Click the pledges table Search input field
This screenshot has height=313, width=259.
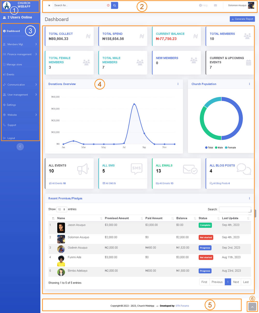point(235,209)
